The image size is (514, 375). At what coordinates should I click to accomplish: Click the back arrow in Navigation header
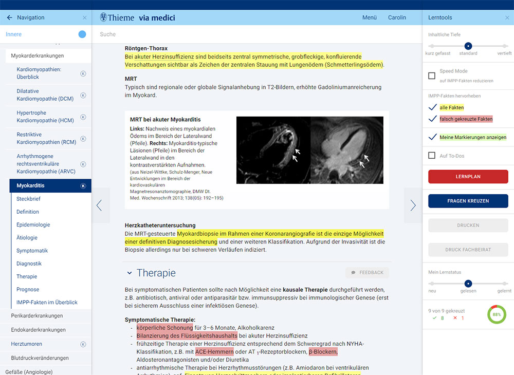(x=9, y=17)
